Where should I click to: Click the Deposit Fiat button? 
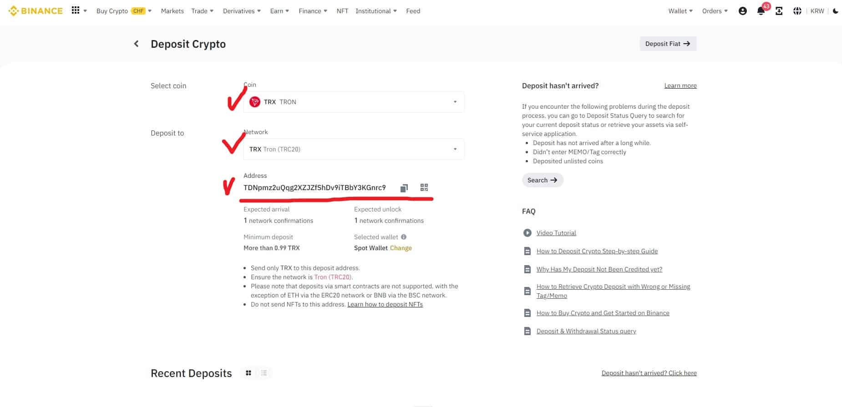point(668,44)
